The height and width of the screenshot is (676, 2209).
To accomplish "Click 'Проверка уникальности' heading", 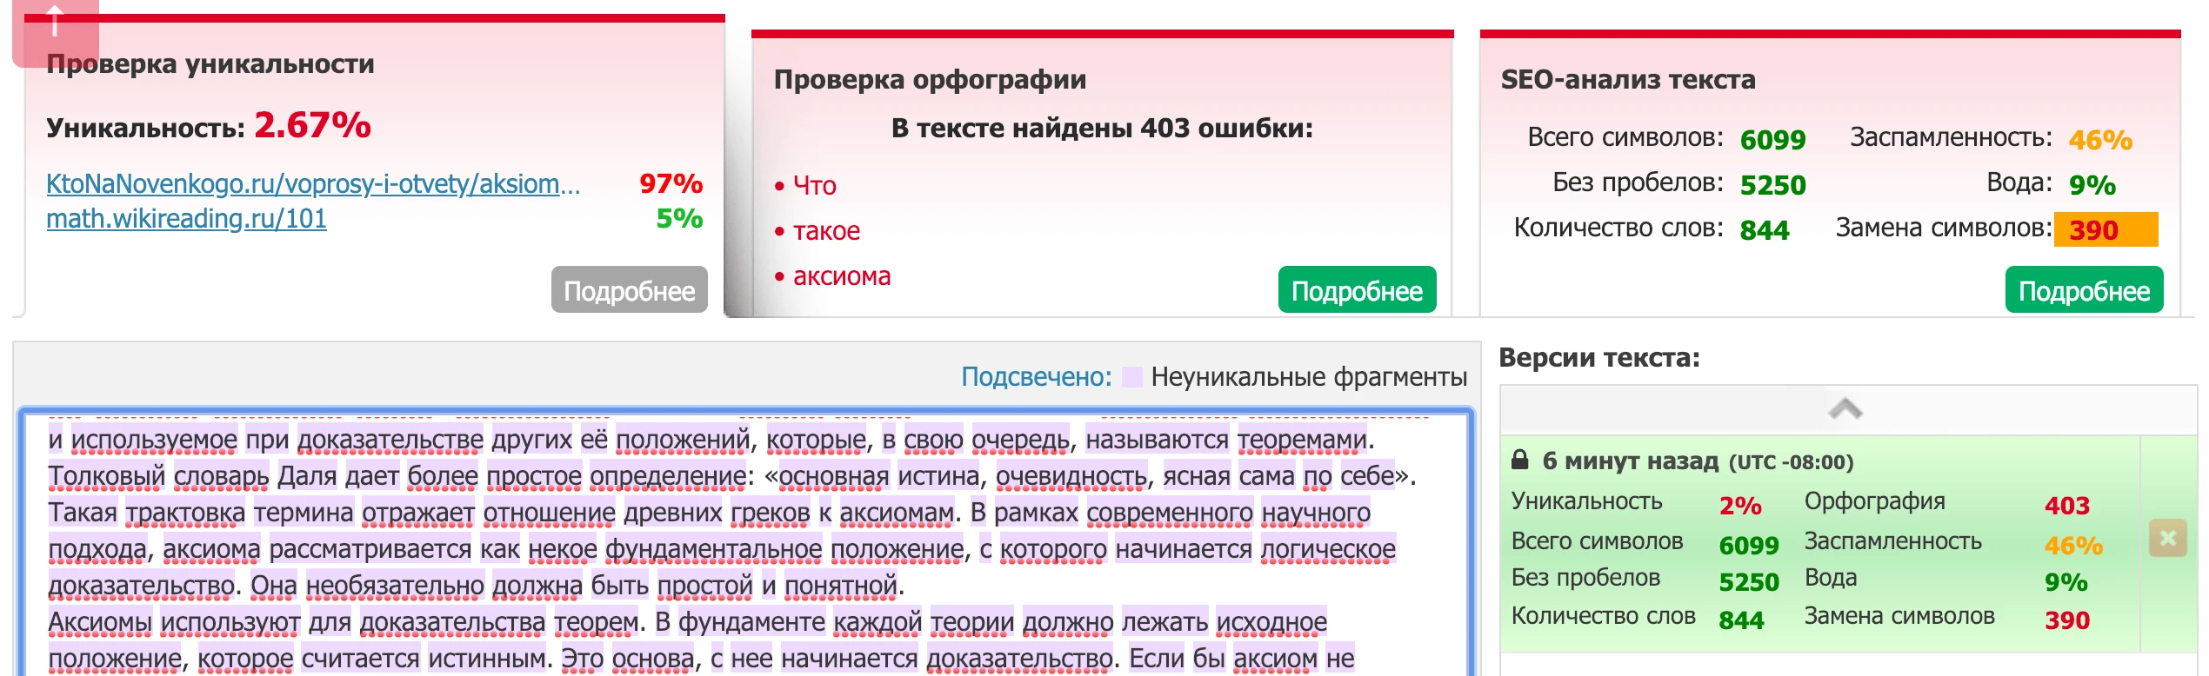I will 210,63.
